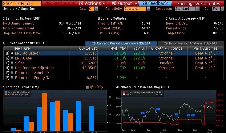
Task: Click the Current Price value 777.00
Action: 218,28
